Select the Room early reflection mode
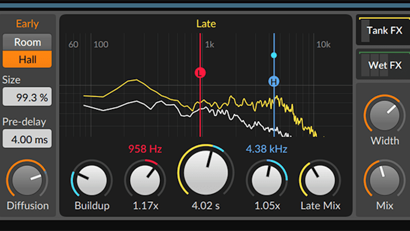Image resolution: width=410 pixels, height=231 pixels. [x=27, y=42]
